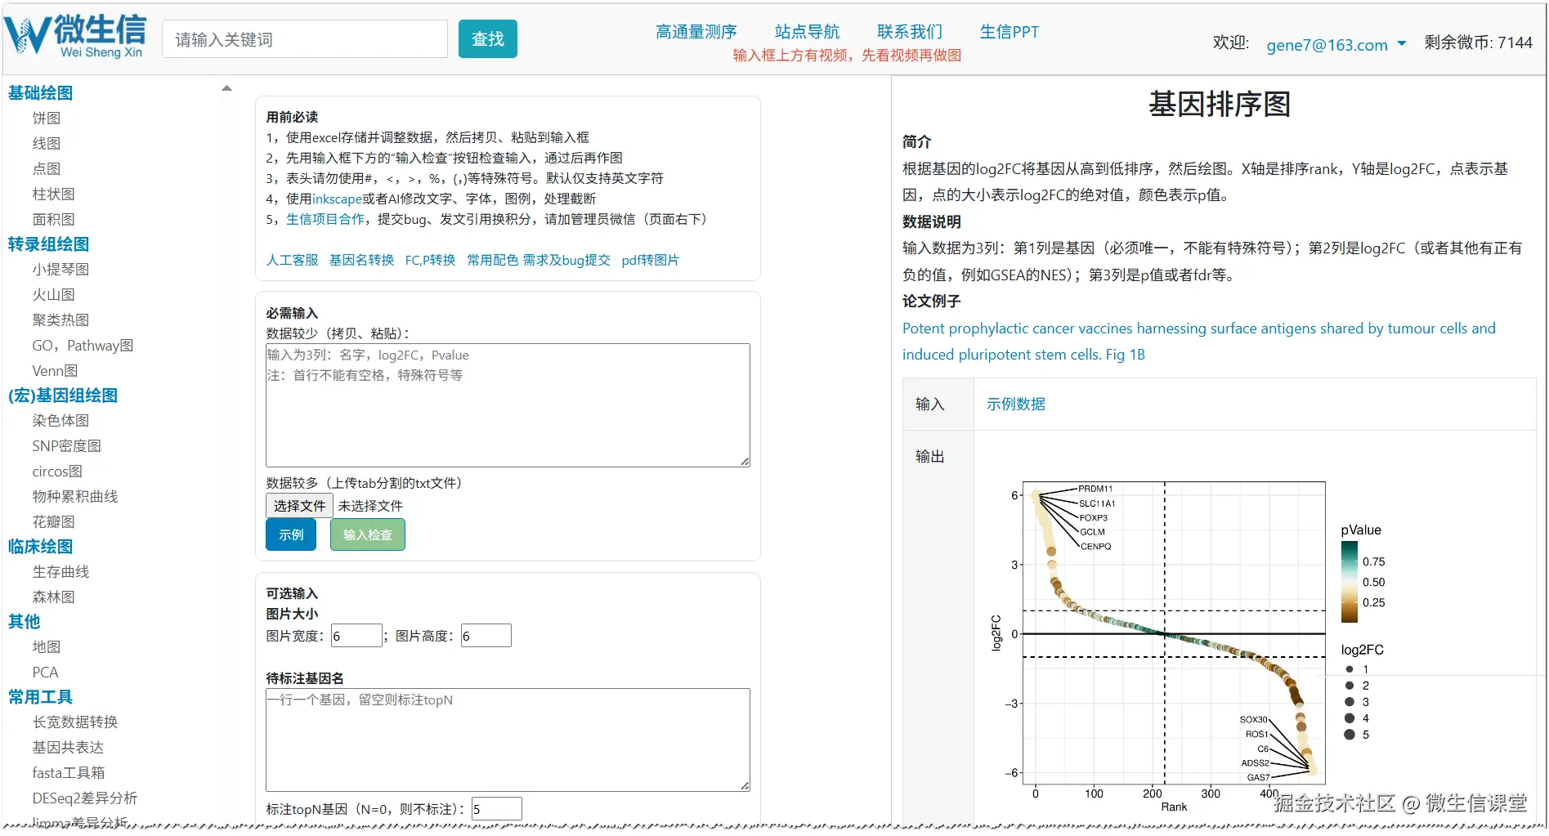Open the user account dropdown arrow

pos(1402,43)
